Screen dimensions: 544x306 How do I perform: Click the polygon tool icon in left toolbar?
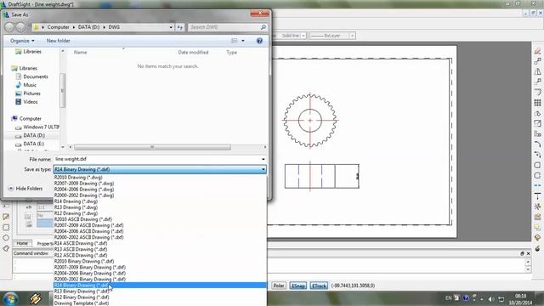[6, 248]
